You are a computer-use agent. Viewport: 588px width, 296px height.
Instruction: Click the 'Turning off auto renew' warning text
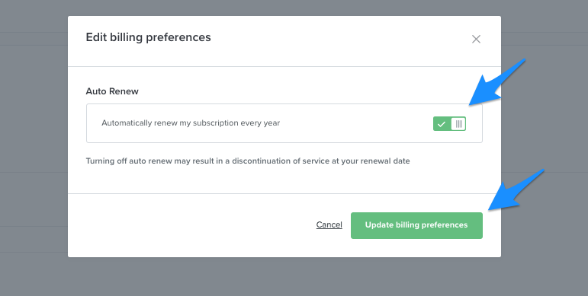[x=248, y=161]
